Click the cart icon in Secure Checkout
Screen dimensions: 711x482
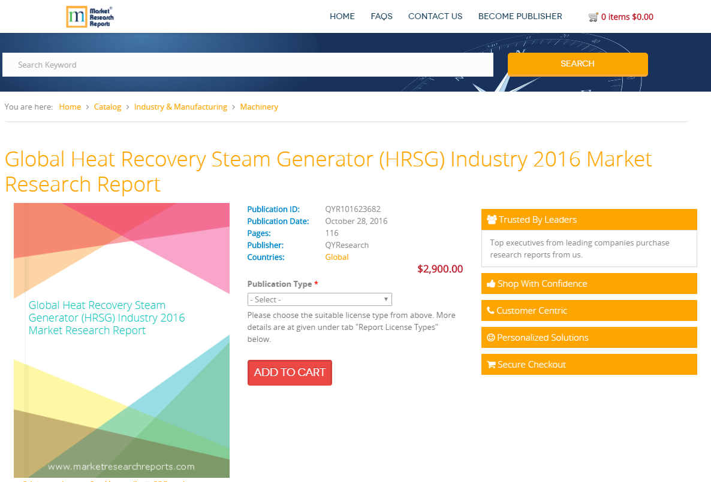[x=491, y=365]
